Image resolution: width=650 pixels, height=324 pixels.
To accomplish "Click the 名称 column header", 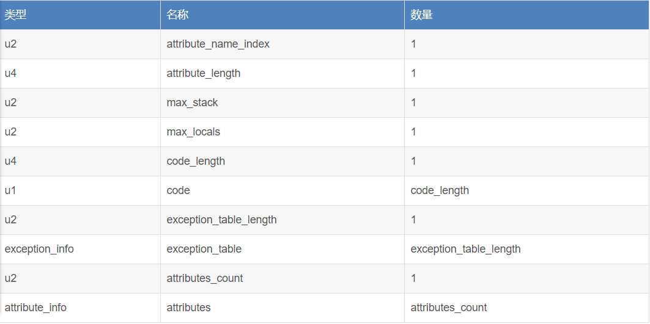I will pos(177,15).
